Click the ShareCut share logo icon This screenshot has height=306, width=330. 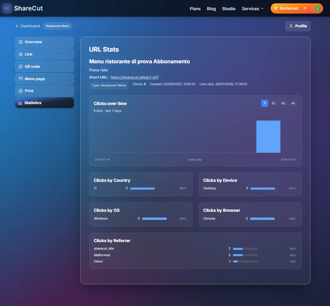point(7,8)
